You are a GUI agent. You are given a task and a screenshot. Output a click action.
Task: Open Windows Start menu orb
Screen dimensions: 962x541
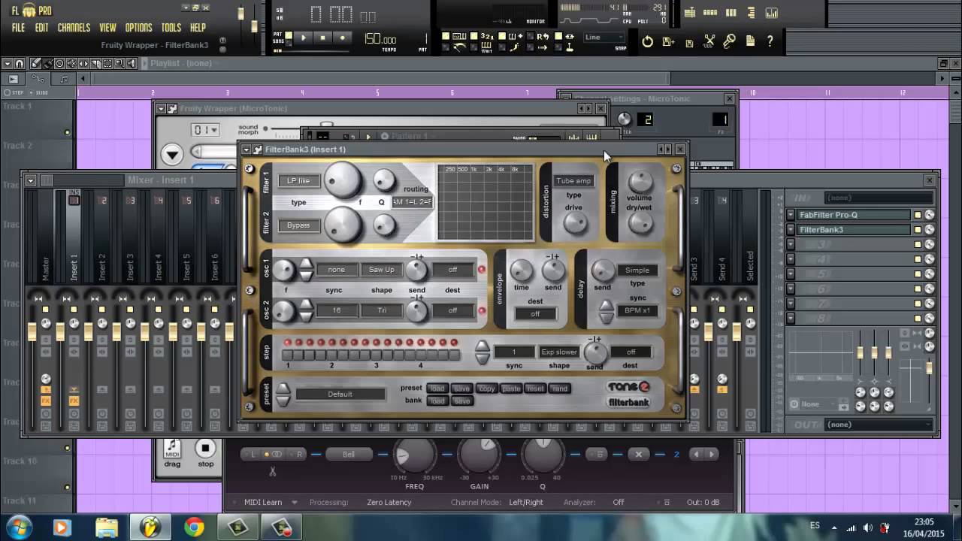click(x=18, y=527)
